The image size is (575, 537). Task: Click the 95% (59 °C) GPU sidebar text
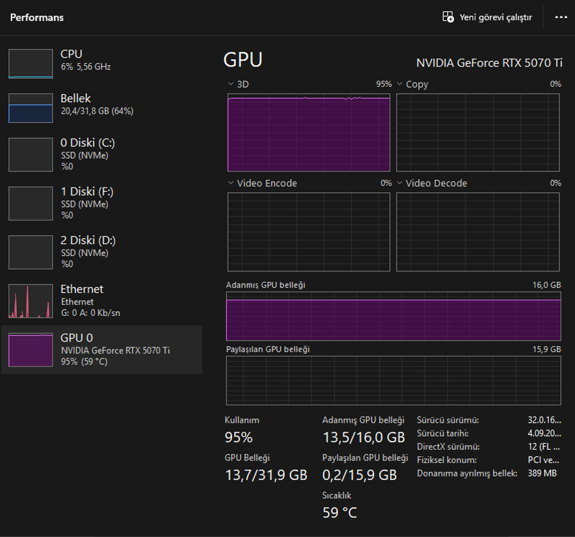84,362
